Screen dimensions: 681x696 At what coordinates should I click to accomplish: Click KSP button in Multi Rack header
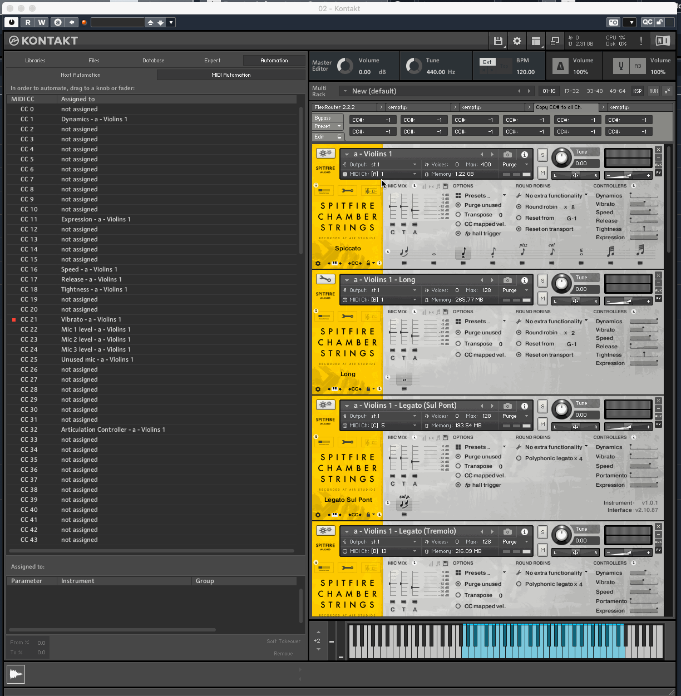pyautogui.click(x=638, y=91)
